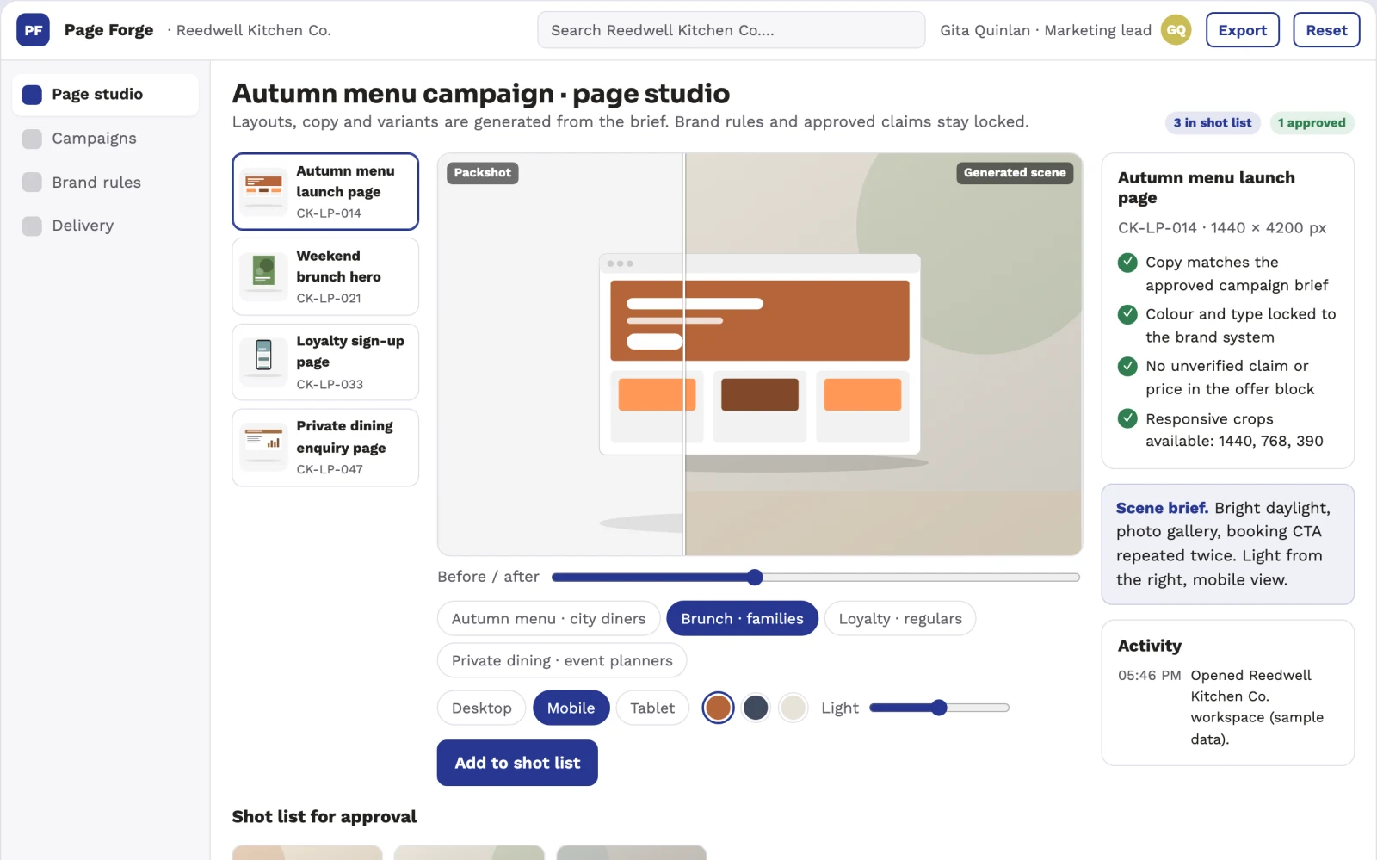
Task: Click the Loyalty sign-up page phone icon
Action: [264, 361]
